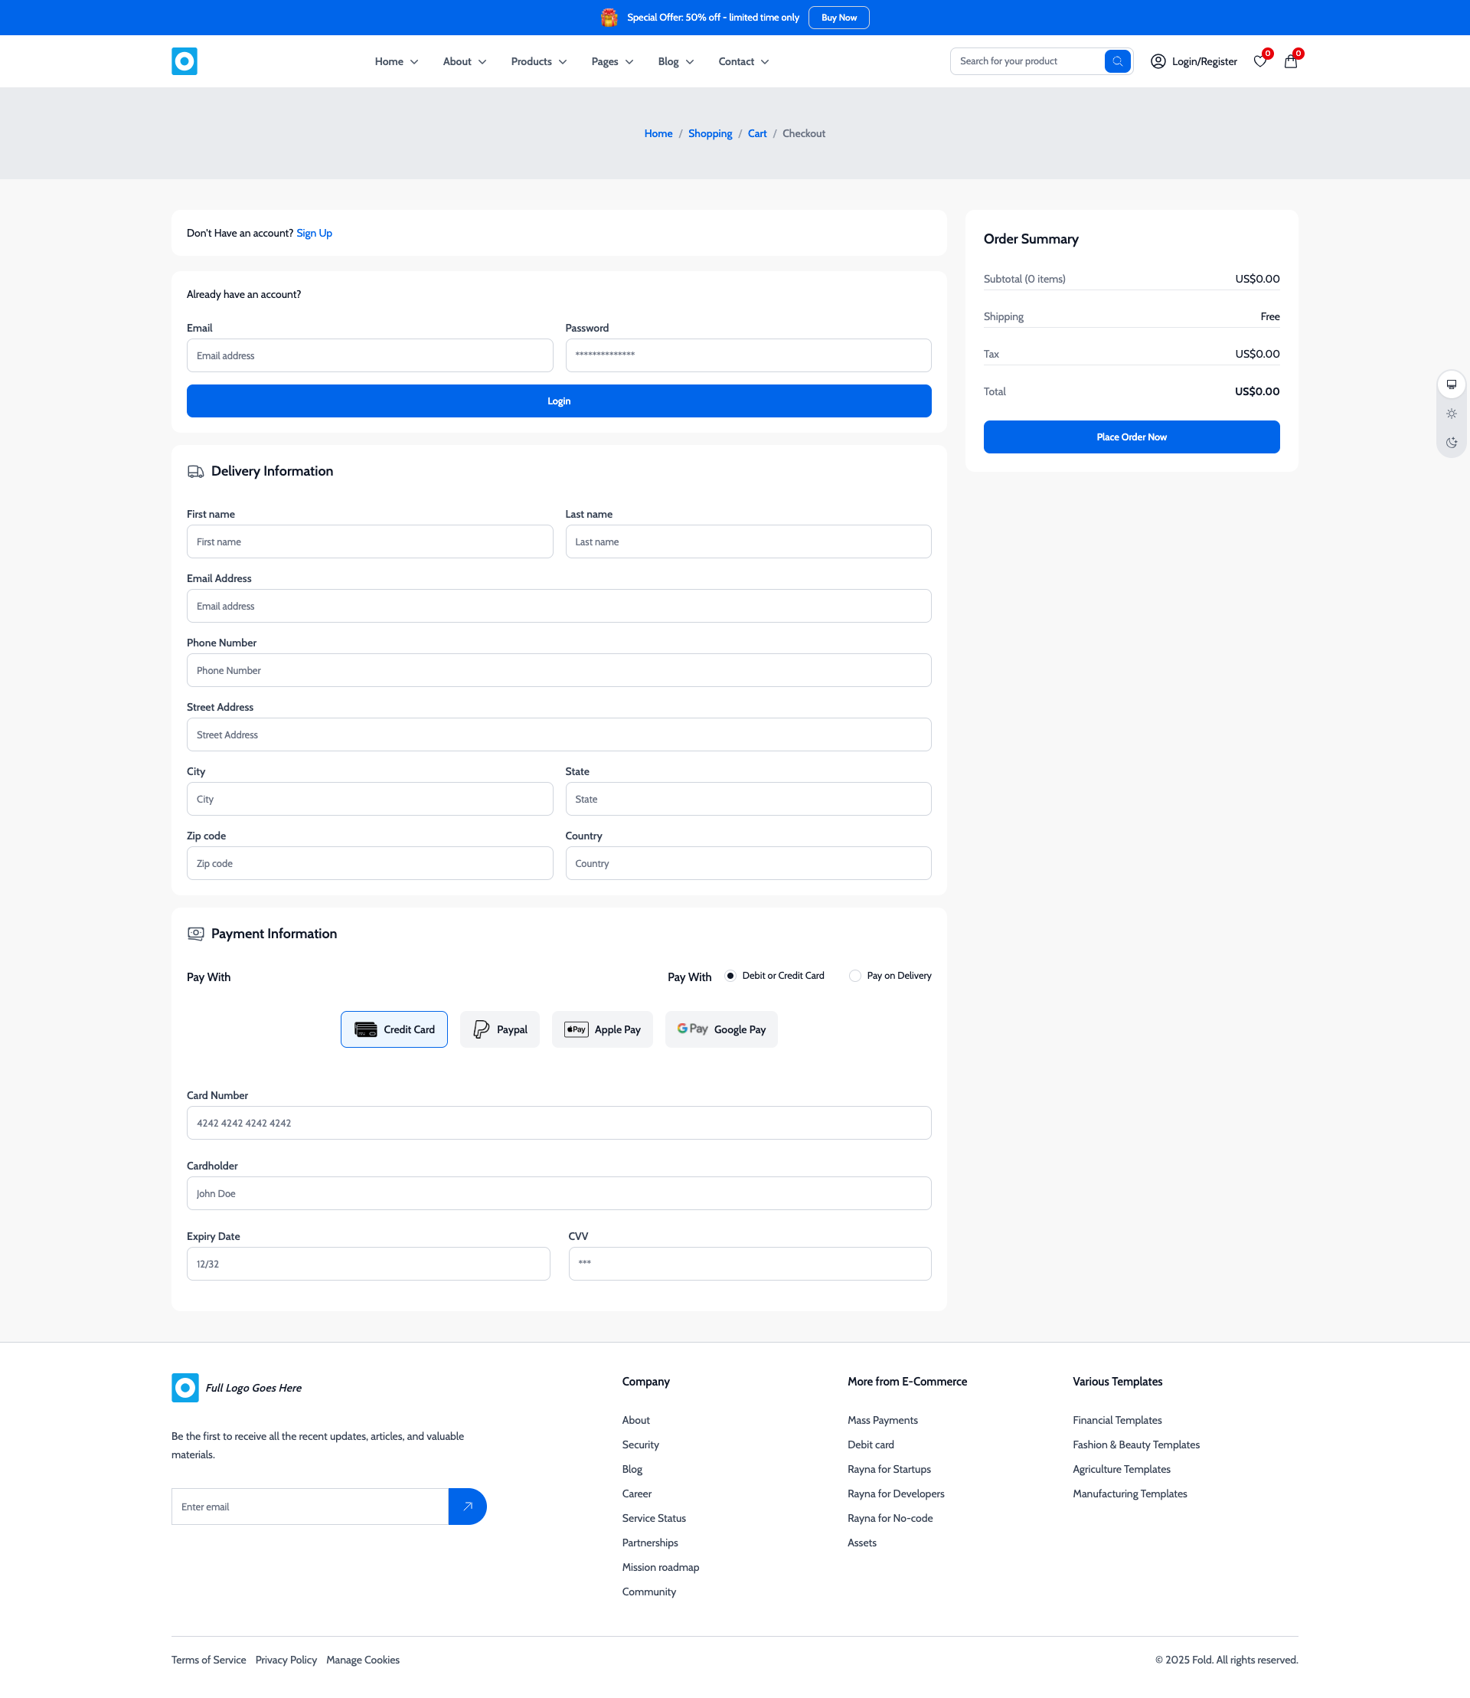The height and width of the screenshot is (1698, 1470).
Task: Click the Sign Up link
Action: [x=314, y=233]
